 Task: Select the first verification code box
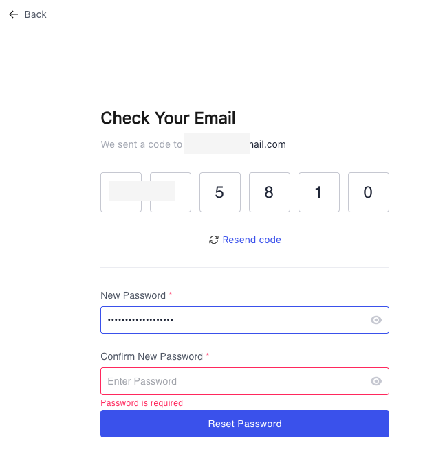coord(121,192)
